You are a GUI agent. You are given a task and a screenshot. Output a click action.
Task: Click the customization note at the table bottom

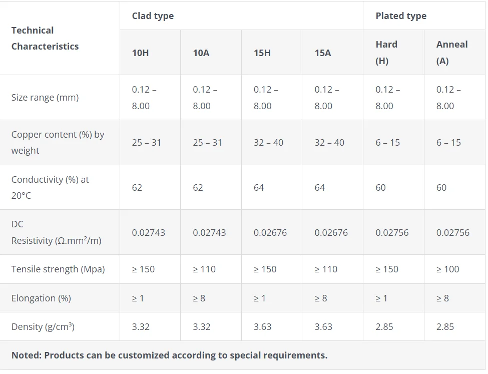coord(169,355)
